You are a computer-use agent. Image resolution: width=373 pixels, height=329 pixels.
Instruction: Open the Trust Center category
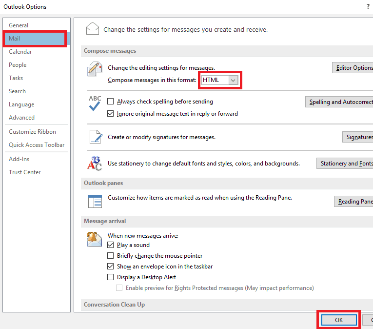[x=37, y=172]
